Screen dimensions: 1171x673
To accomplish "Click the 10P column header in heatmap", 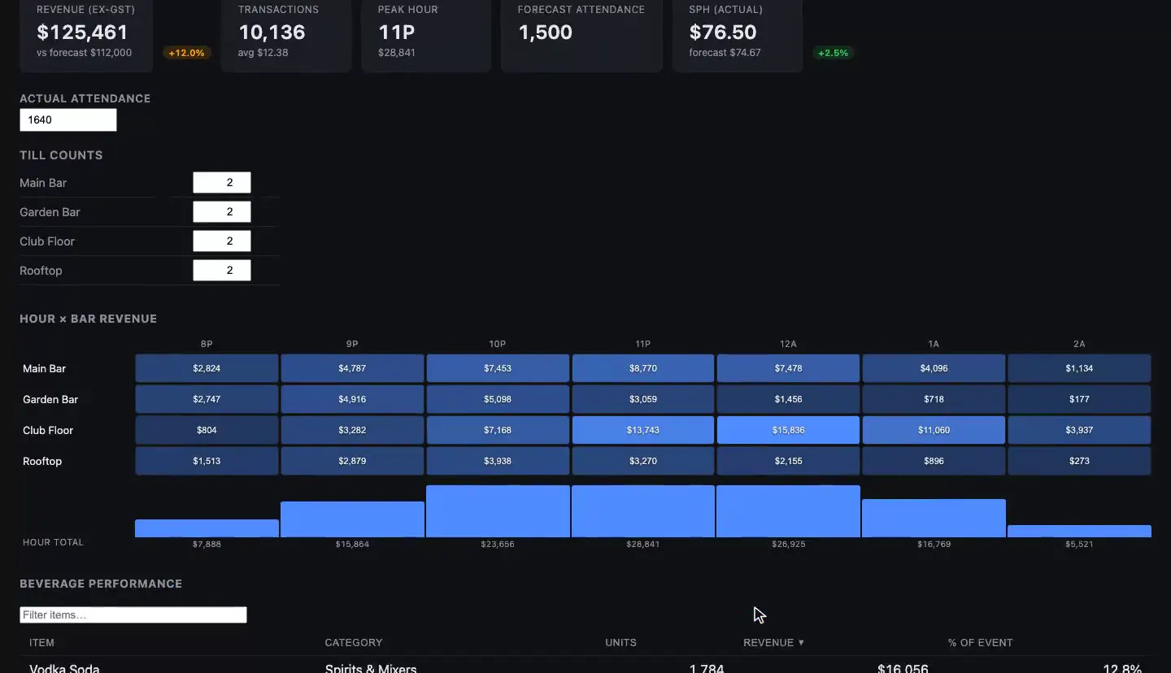I will pos(498,344).
